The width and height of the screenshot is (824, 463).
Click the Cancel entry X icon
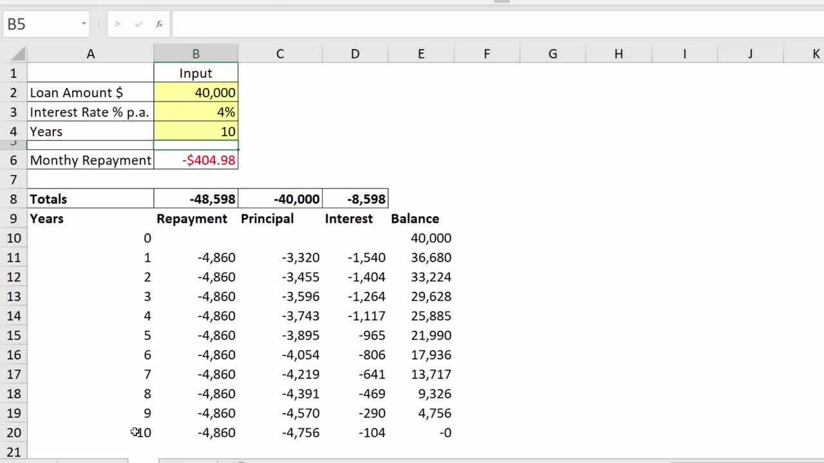118,24
